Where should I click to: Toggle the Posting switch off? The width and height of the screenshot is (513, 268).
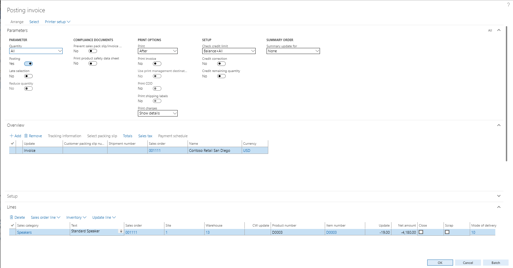pos(29,64)
